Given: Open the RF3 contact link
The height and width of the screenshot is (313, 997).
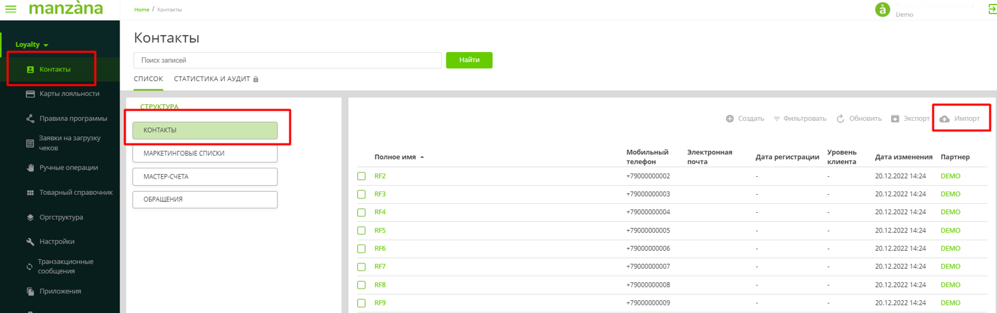Looking at the screenshot, I should pyautogui.click(x=380, y=194).
